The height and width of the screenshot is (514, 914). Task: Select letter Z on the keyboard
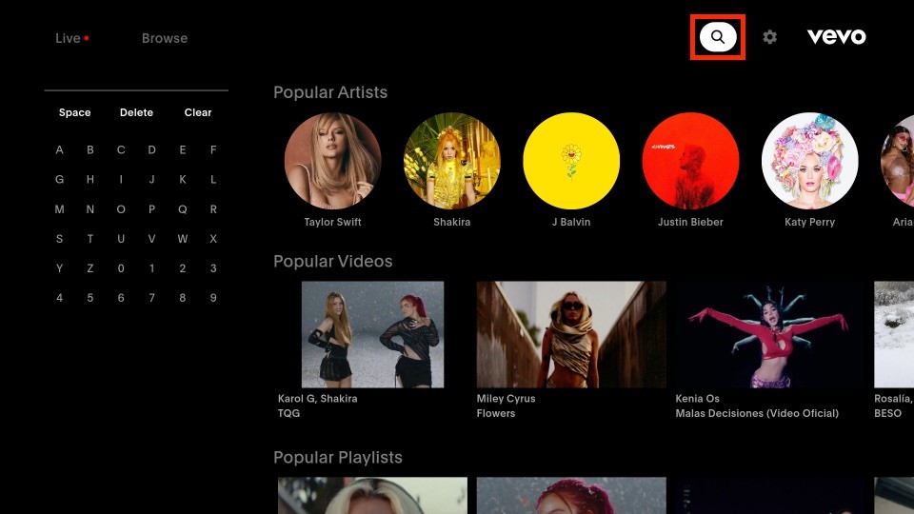[90, 268]
